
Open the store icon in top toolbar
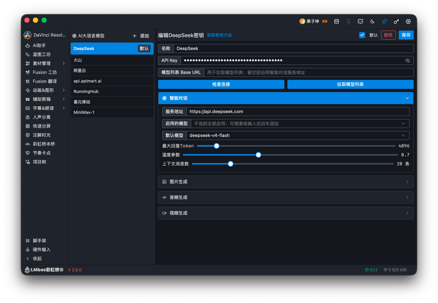(x=336, y=21)
